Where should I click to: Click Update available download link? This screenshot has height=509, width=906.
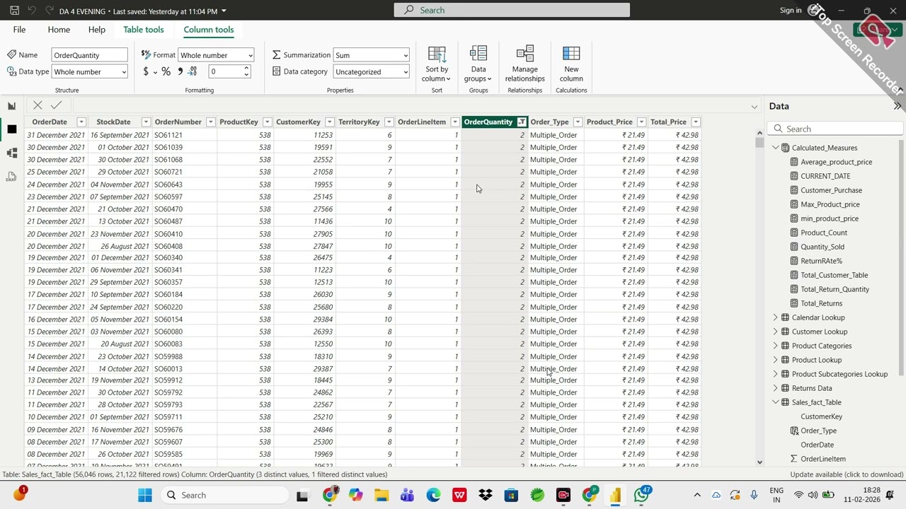847,475
